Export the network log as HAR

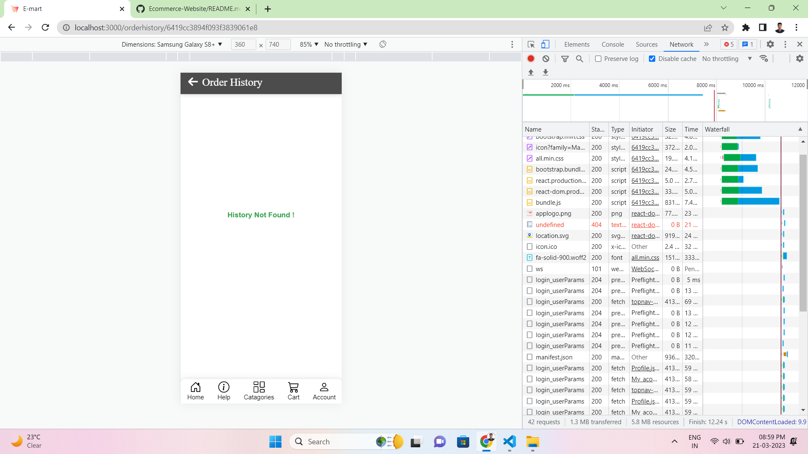pyautogui.click(x=545, y=72)
